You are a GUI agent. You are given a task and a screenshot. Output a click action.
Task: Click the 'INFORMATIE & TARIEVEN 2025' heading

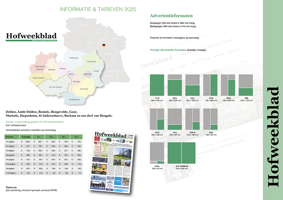98,9
